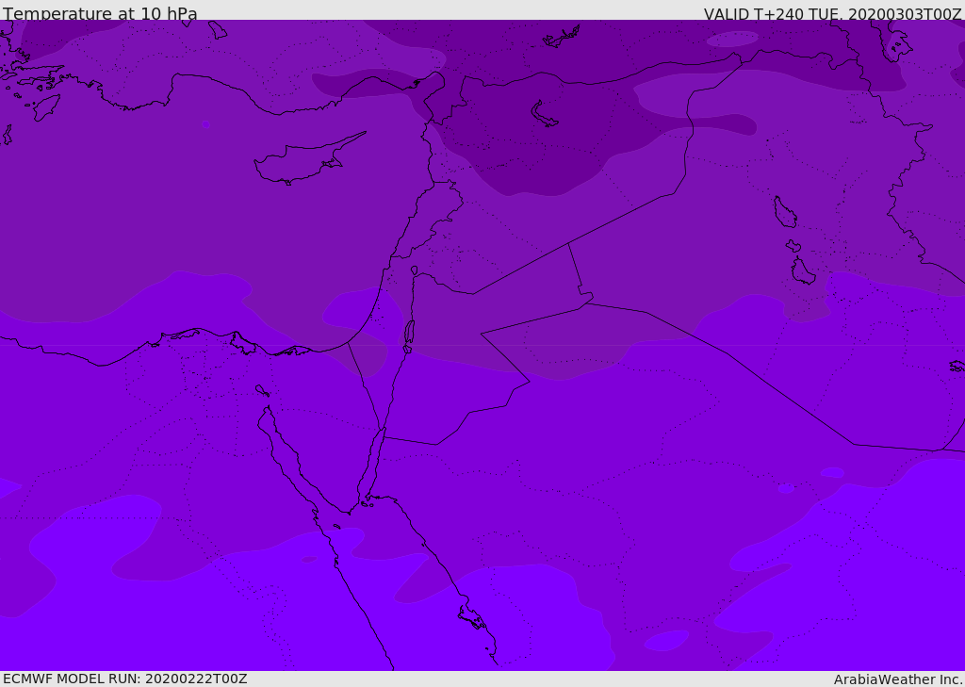
Task: Click the island of Cyprus on map
Action: [308, 160]
